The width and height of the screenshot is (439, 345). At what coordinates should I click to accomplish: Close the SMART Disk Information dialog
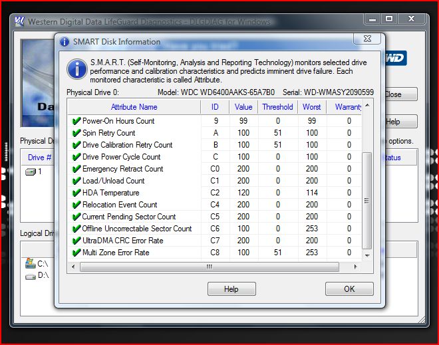[367, 39]
